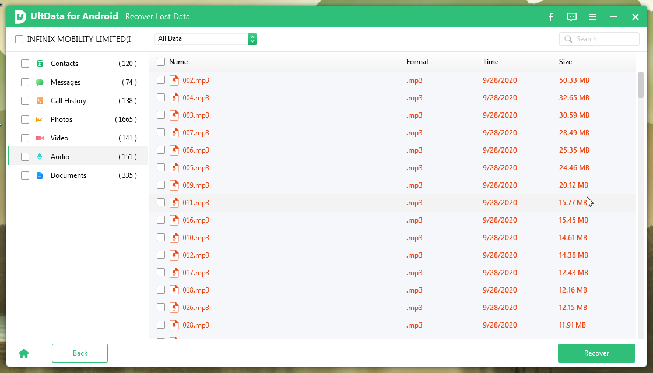
Task: Open the feedback chat icon
Action: pos(572,17)
